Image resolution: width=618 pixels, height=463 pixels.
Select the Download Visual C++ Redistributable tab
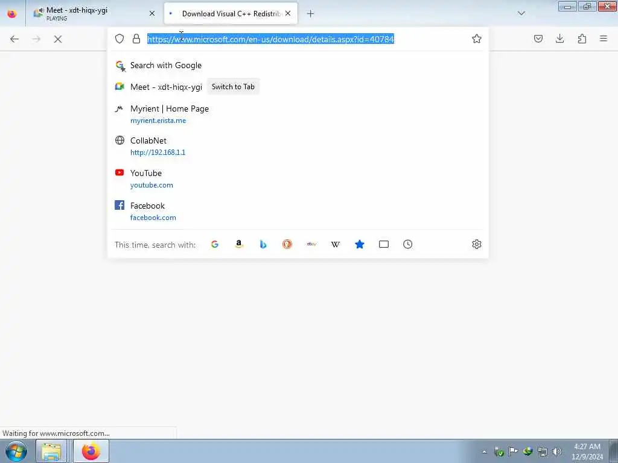pyautogui.click(x=231, y=13)
